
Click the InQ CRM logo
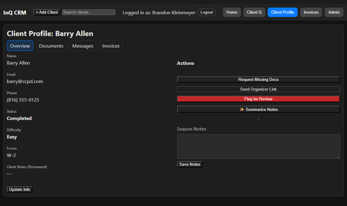(15, 12)
